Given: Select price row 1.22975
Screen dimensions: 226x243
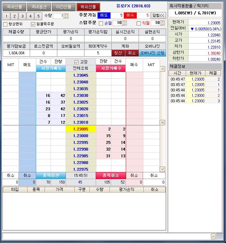Looking at the screenshot, I should tap(81, 169).
